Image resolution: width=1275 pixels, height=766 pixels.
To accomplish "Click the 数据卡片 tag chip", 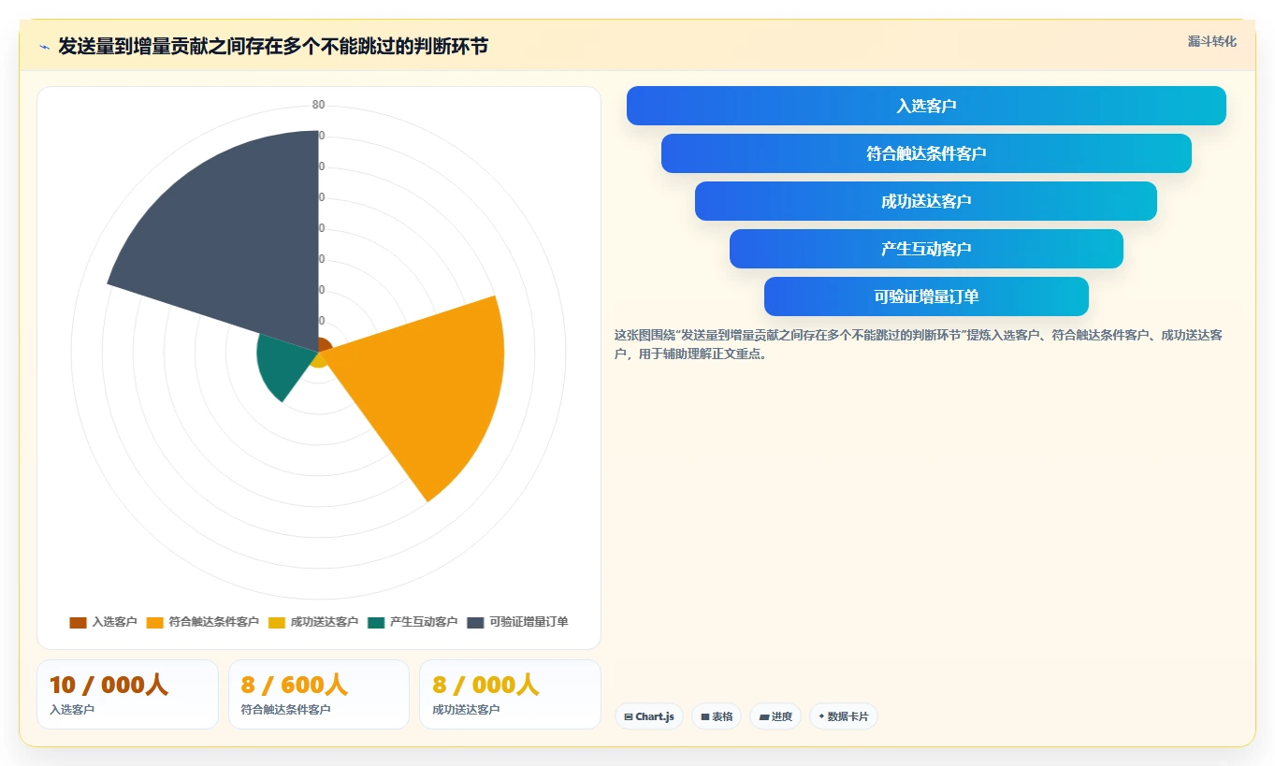I will (844, 716).
